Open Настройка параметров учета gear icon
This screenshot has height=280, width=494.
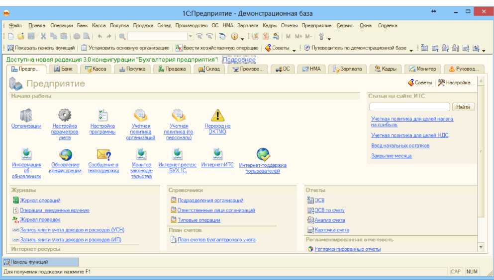(x=65, y=115)
